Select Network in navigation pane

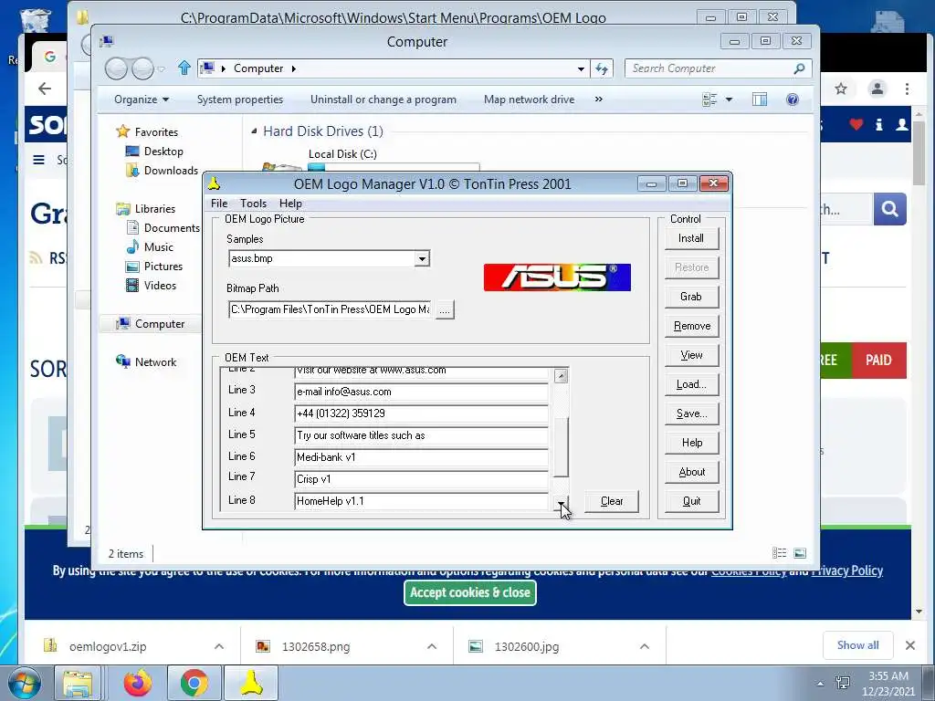tap(155, 361)
